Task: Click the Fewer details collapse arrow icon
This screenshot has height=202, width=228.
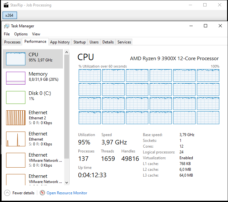Action: [x=7, y=193]
